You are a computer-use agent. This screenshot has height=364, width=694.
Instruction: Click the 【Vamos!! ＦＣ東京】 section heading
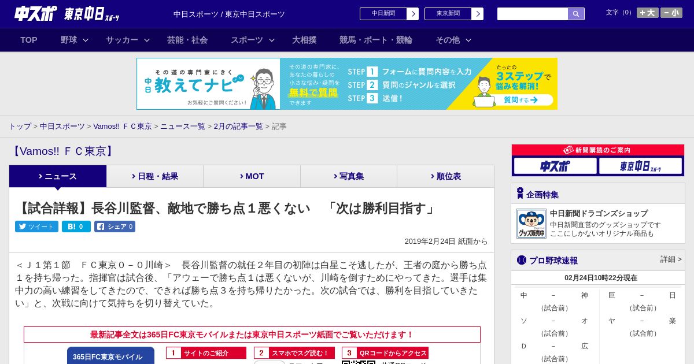(63, 151)
